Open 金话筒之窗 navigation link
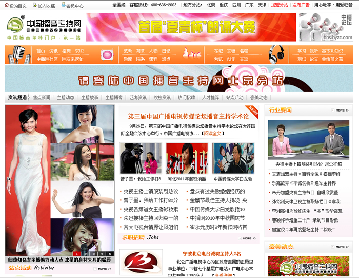This screenshot has height=278, width=359. pyautogui.click(x=332, y=59)
